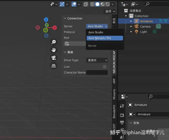
Task: Select 场景集合 scene collection row
Action: [x=135, y=11]
